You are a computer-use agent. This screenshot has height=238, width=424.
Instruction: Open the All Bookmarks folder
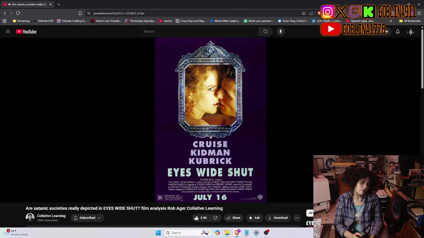410,21
